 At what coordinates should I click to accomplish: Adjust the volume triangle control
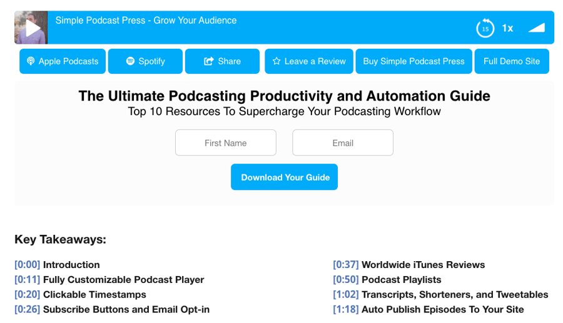coord(536,28)
